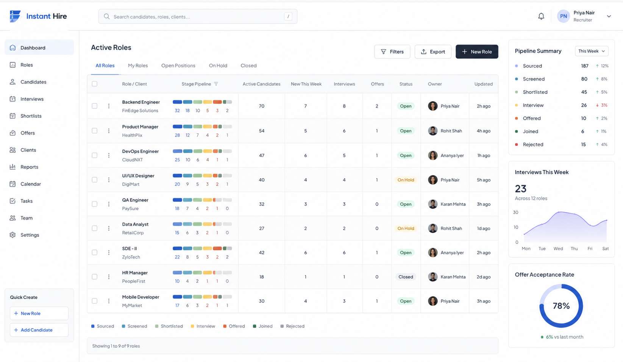
Task: Open row menu for SDE - II
Action: tap(109, 253)
